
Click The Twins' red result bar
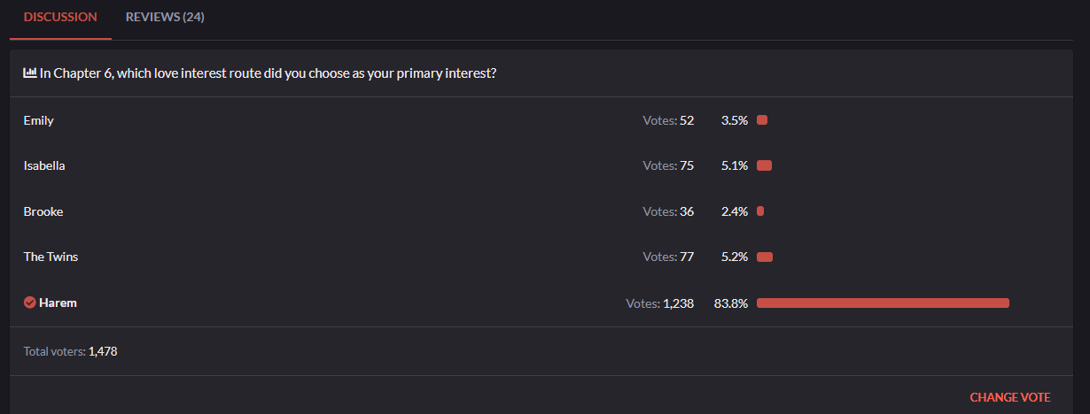(x=765, y=257)
